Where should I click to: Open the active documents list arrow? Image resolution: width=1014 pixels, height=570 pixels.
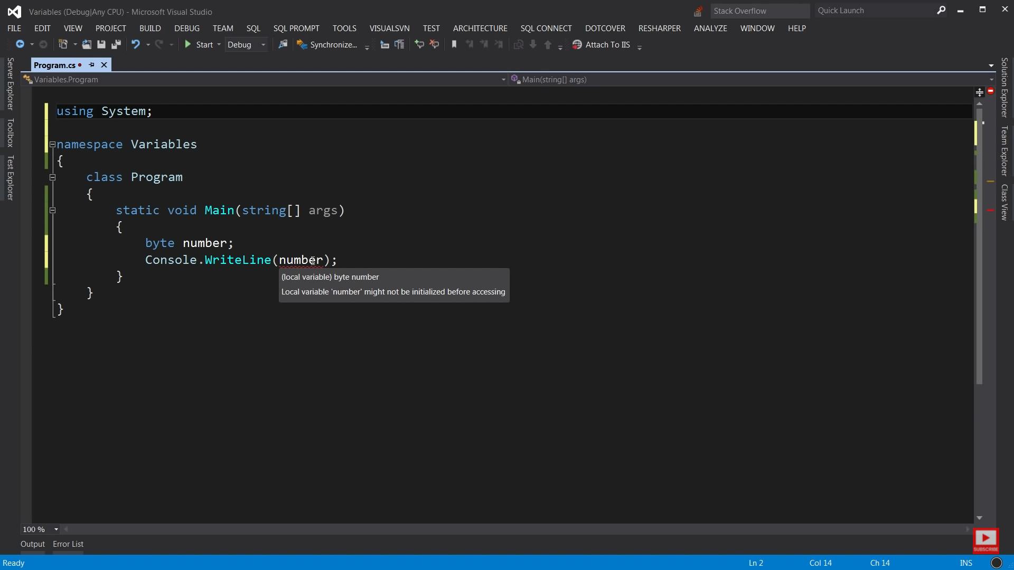991,65
